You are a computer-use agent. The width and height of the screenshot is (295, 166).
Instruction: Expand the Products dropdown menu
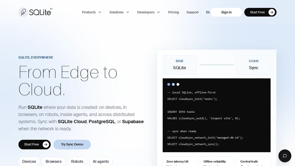(x=92, y=12)
